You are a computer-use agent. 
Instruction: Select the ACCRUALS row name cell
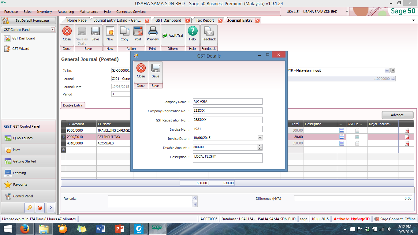[115, 143]
